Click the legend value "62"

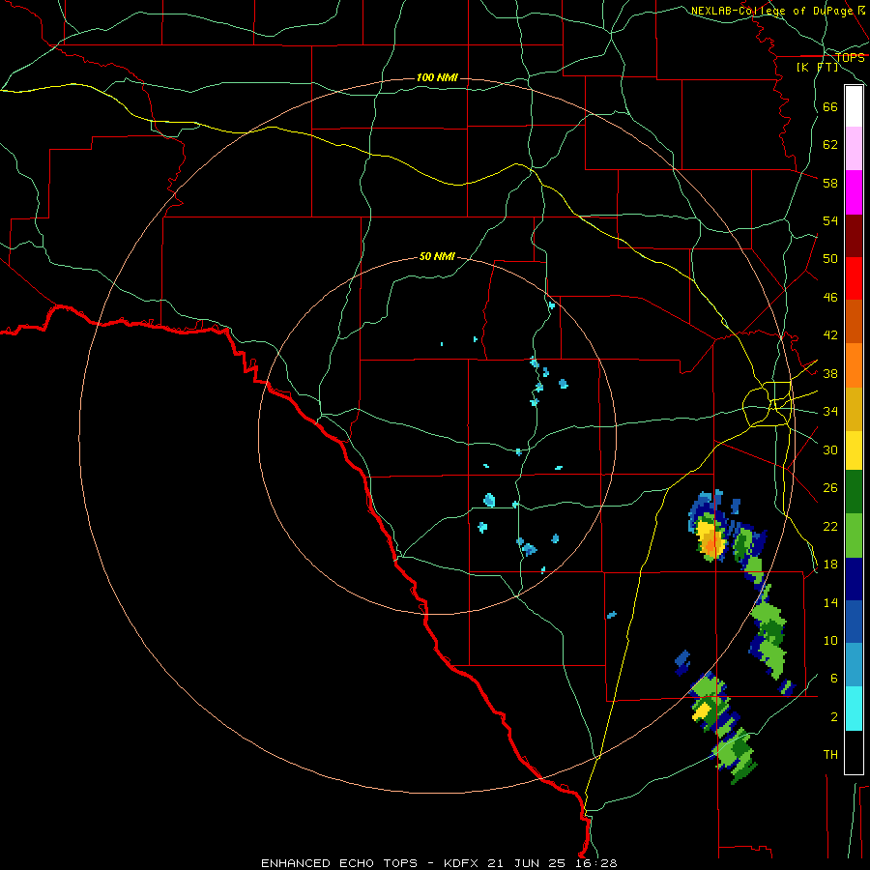[830, 145]
